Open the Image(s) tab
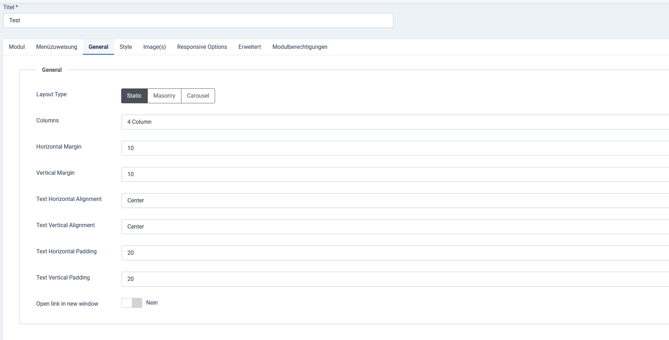The width and height of the screenshot is (669, 340). [x=154, y=47]
